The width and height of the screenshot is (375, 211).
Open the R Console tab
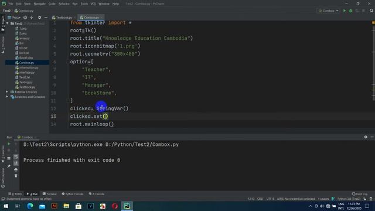(97, 194)
